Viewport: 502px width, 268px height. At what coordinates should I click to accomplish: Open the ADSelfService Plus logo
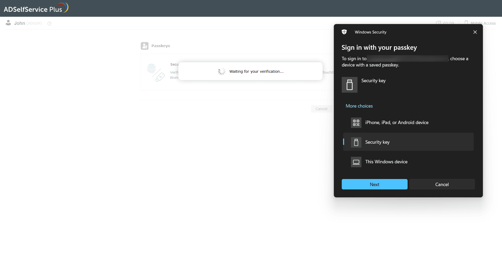pos(35,8)
